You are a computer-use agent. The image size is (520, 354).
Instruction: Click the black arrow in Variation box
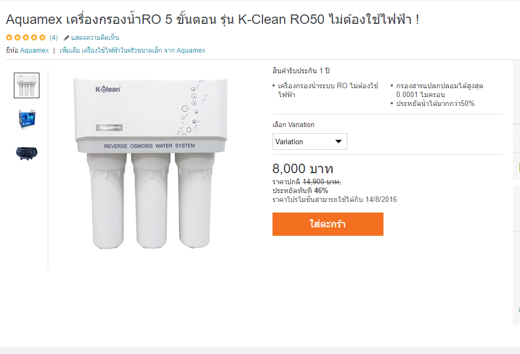coord(339,141)
